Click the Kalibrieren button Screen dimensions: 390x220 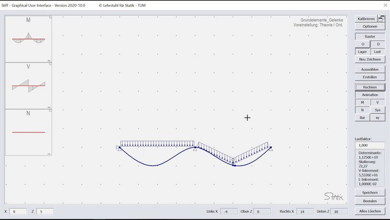point(366,19)
